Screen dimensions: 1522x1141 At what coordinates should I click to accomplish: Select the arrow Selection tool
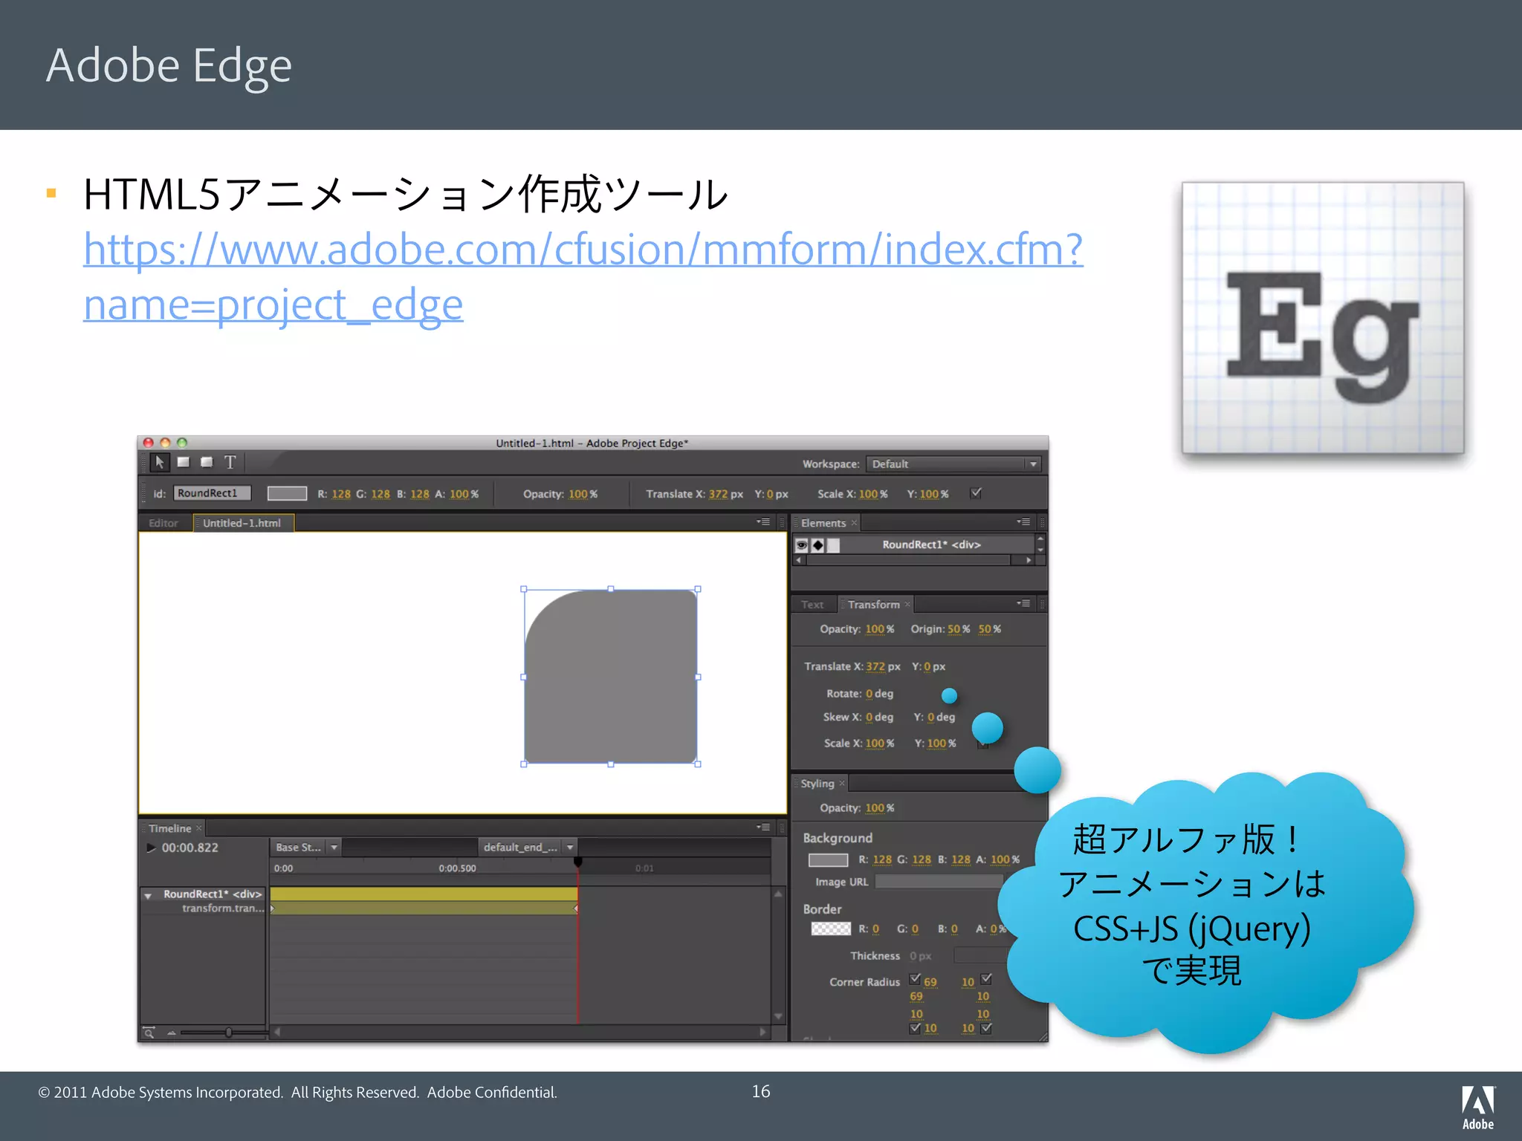159,462
